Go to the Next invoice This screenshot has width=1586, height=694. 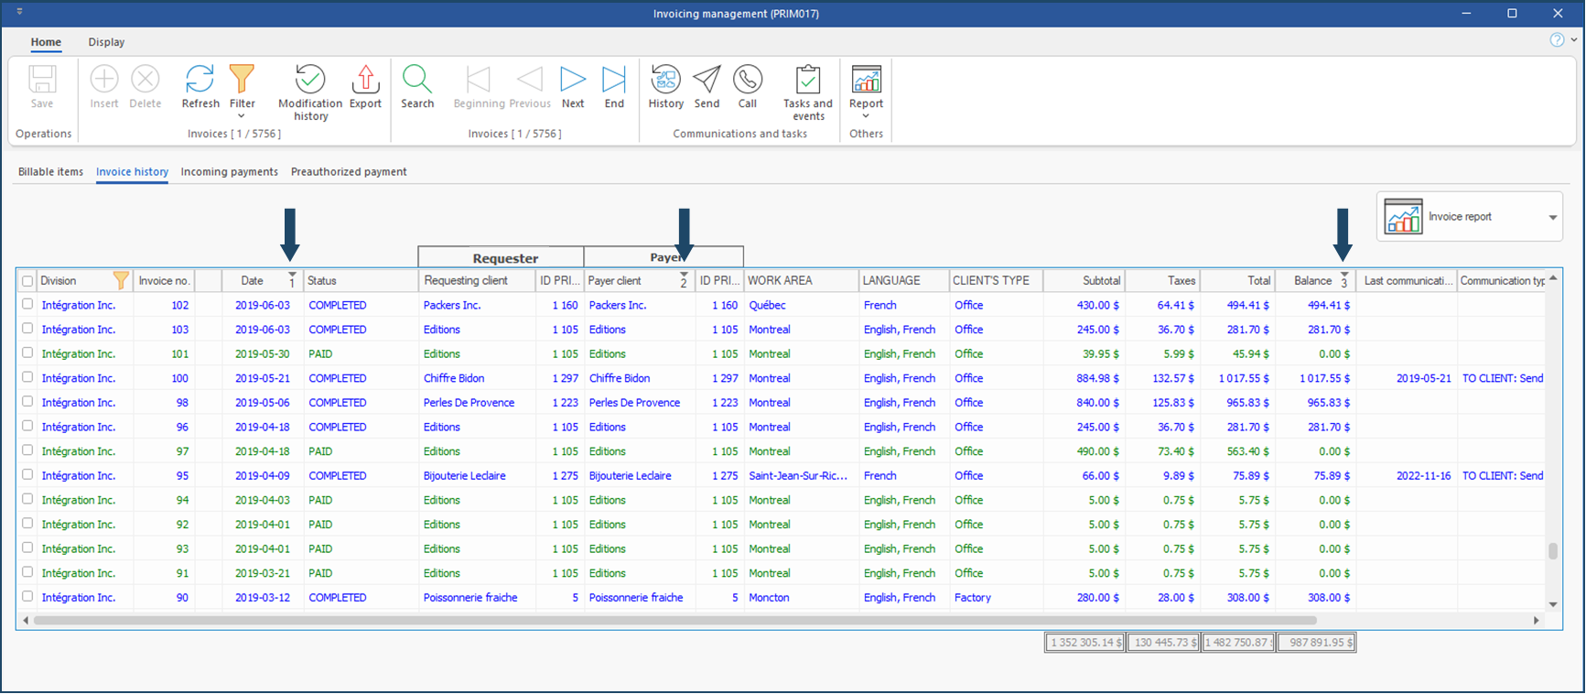573,81
